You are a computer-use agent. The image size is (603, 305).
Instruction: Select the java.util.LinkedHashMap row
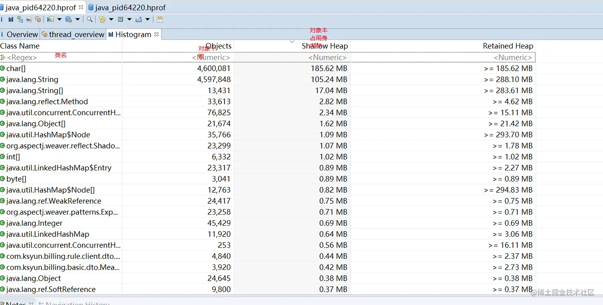click(268, 234)
